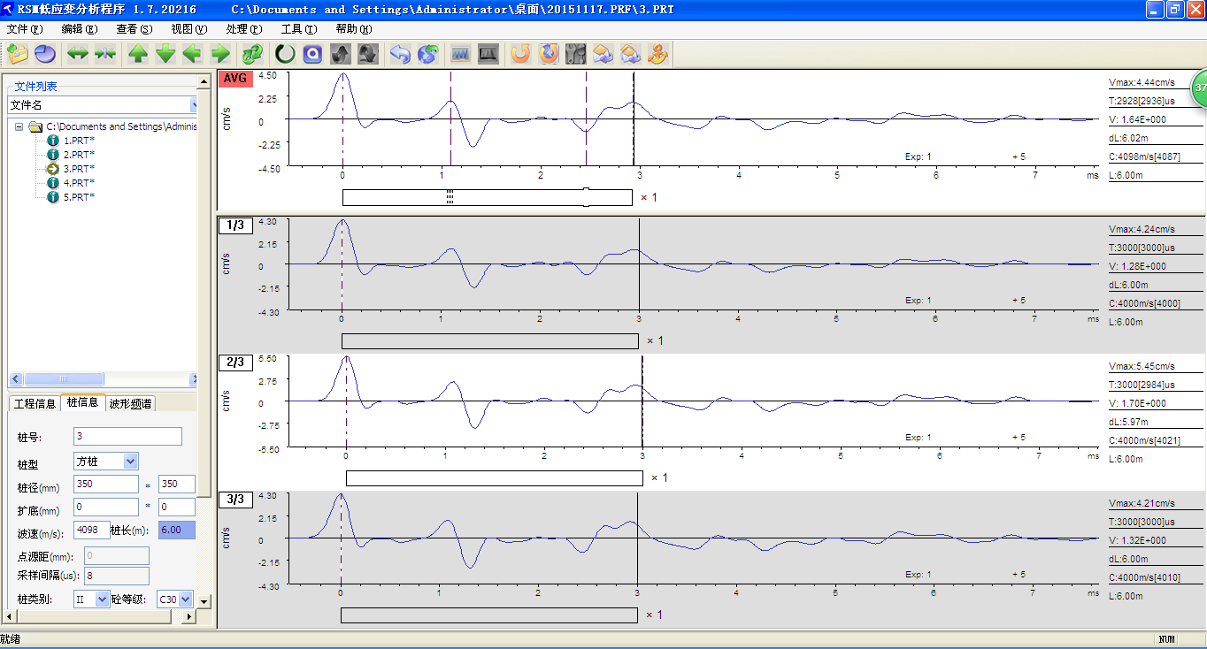Click the horizontal stretch double-arrow icon
The image size is (1207, 649).
pyautogui.click(x=78, y=54)
